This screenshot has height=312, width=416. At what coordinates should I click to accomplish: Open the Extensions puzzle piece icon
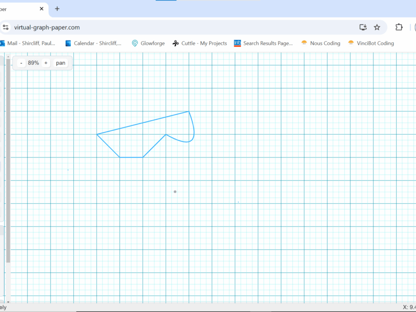pos(399,27)
